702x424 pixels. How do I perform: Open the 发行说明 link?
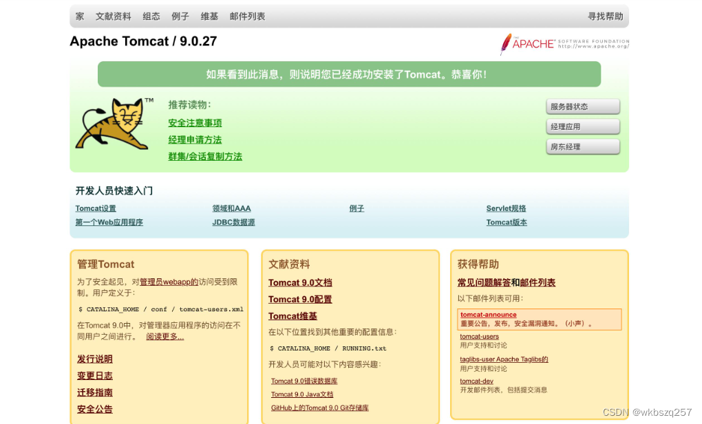[x=95, y=359]
